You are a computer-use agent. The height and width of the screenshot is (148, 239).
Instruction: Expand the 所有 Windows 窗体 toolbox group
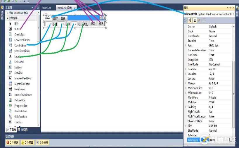8,13
